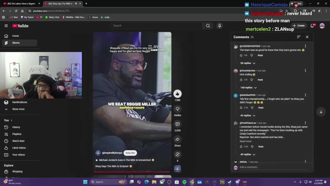Open Liked videos in the sidebar

click(x=20, y=148)
